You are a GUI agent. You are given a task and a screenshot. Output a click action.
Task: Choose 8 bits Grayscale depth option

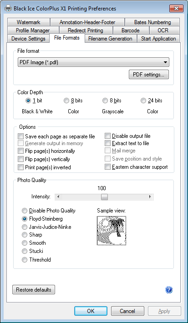point(112,101)
